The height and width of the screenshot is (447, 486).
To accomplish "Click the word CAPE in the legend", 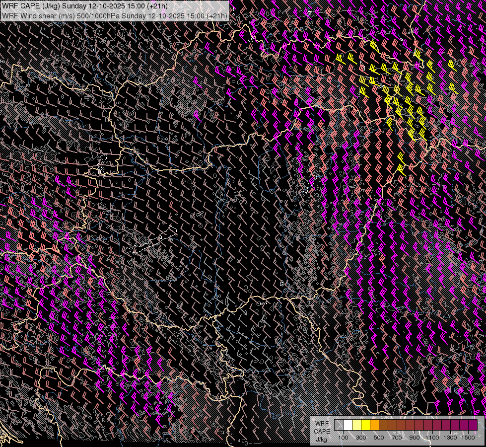I will pos(322,431).
